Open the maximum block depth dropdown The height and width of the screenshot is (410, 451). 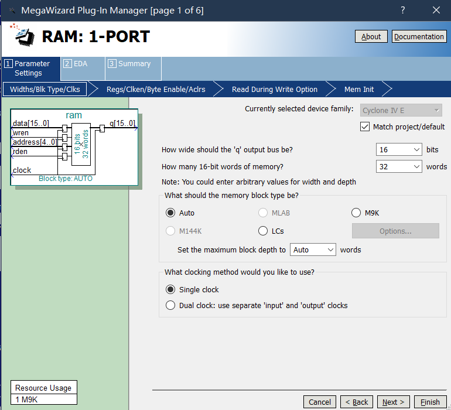pyautogui.click(x=313, y=250)
